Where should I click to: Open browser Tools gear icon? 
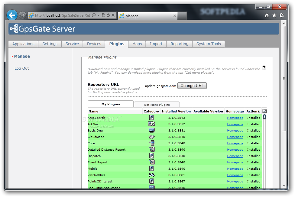click(x=282, y=15)
